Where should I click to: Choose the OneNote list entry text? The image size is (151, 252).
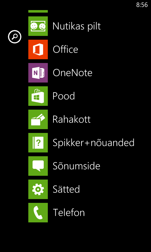coord(73,73)
